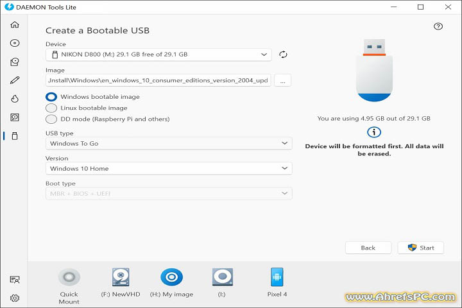Click the info icon about formatting
The image size is (462, 308).
[x=374, y=132]
